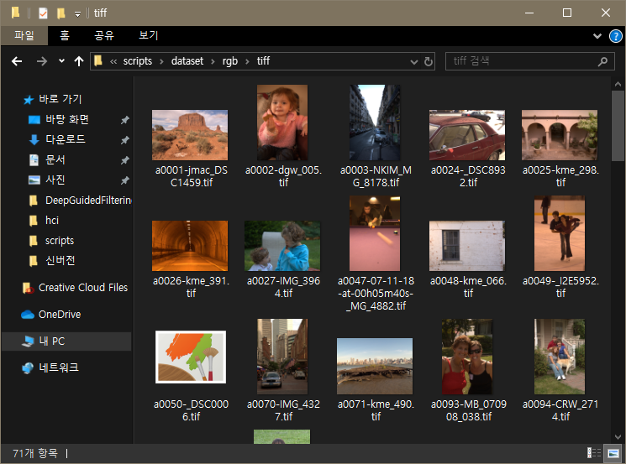The image size is (626, 464).
Task: Click the tiff search box
Action: coord(529,61)
